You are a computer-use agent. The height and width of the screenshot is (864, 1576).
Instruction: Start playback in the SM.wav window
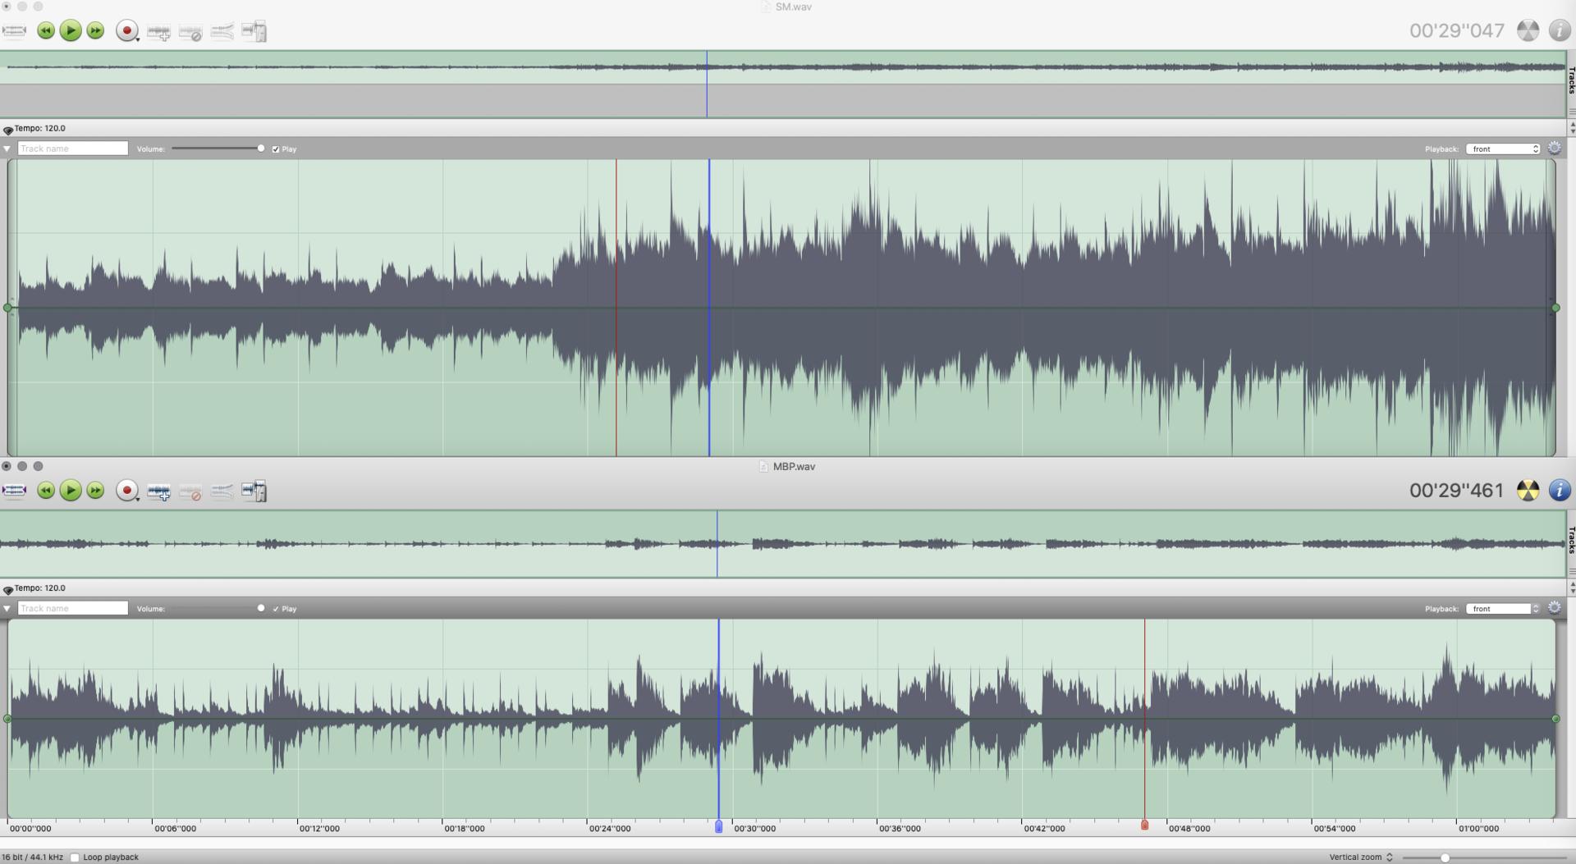[x=71, y=31]
